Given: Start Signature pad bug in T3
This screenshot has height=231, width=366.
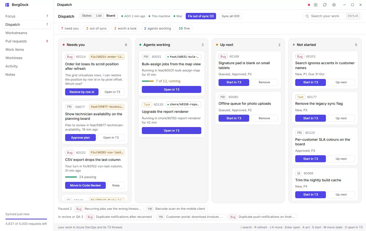Looking at the screenshot, I should pyautogui.click(x=234, y=82).
